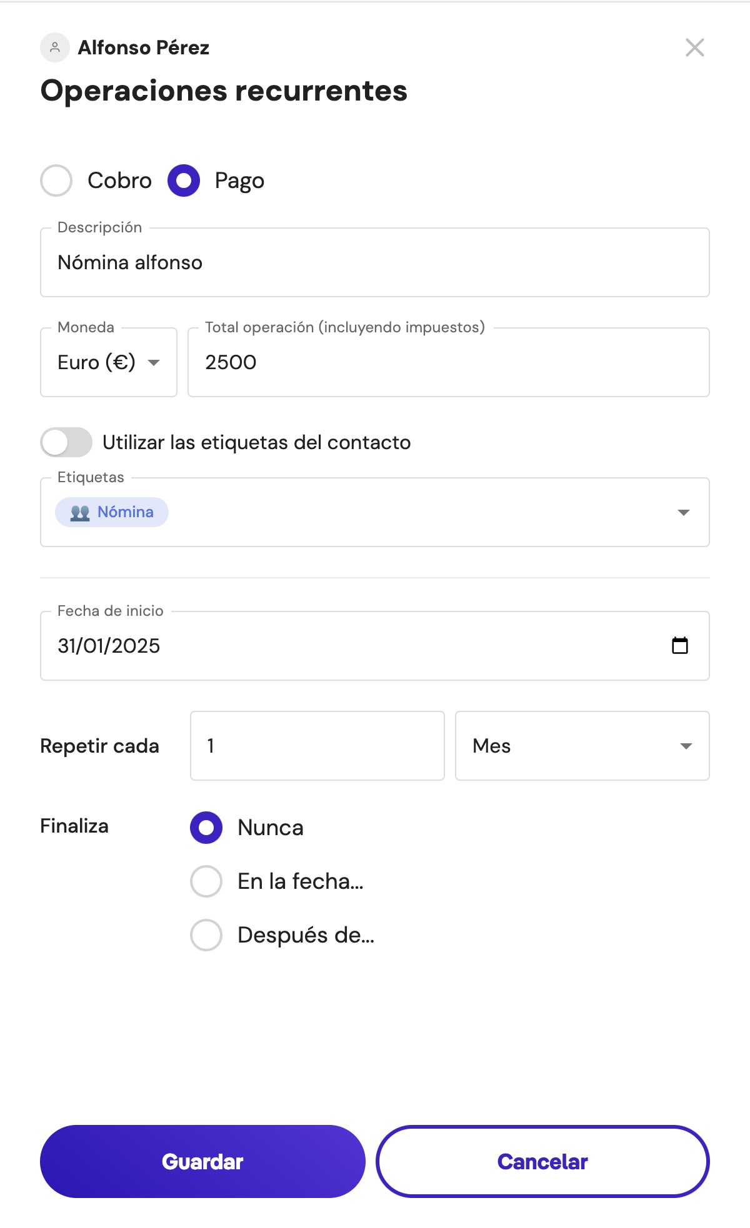
Task: Click the Descripción text field
Action: point(375,262)
